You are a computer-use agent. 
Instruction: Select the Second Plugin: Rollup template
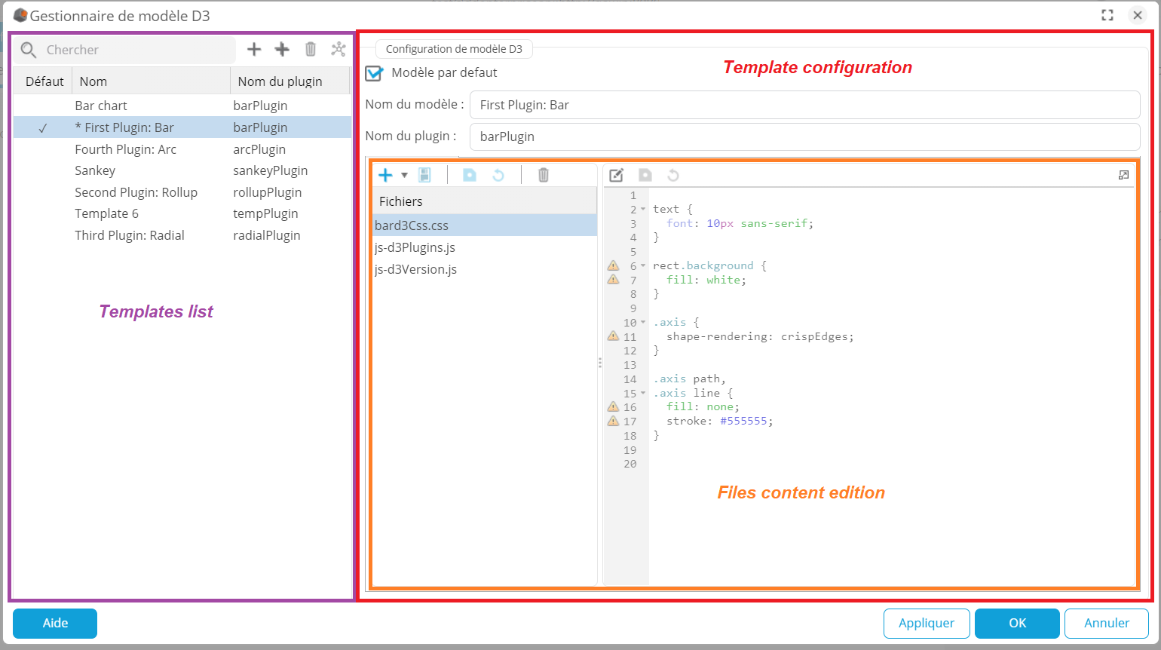(x=182, y=192)
